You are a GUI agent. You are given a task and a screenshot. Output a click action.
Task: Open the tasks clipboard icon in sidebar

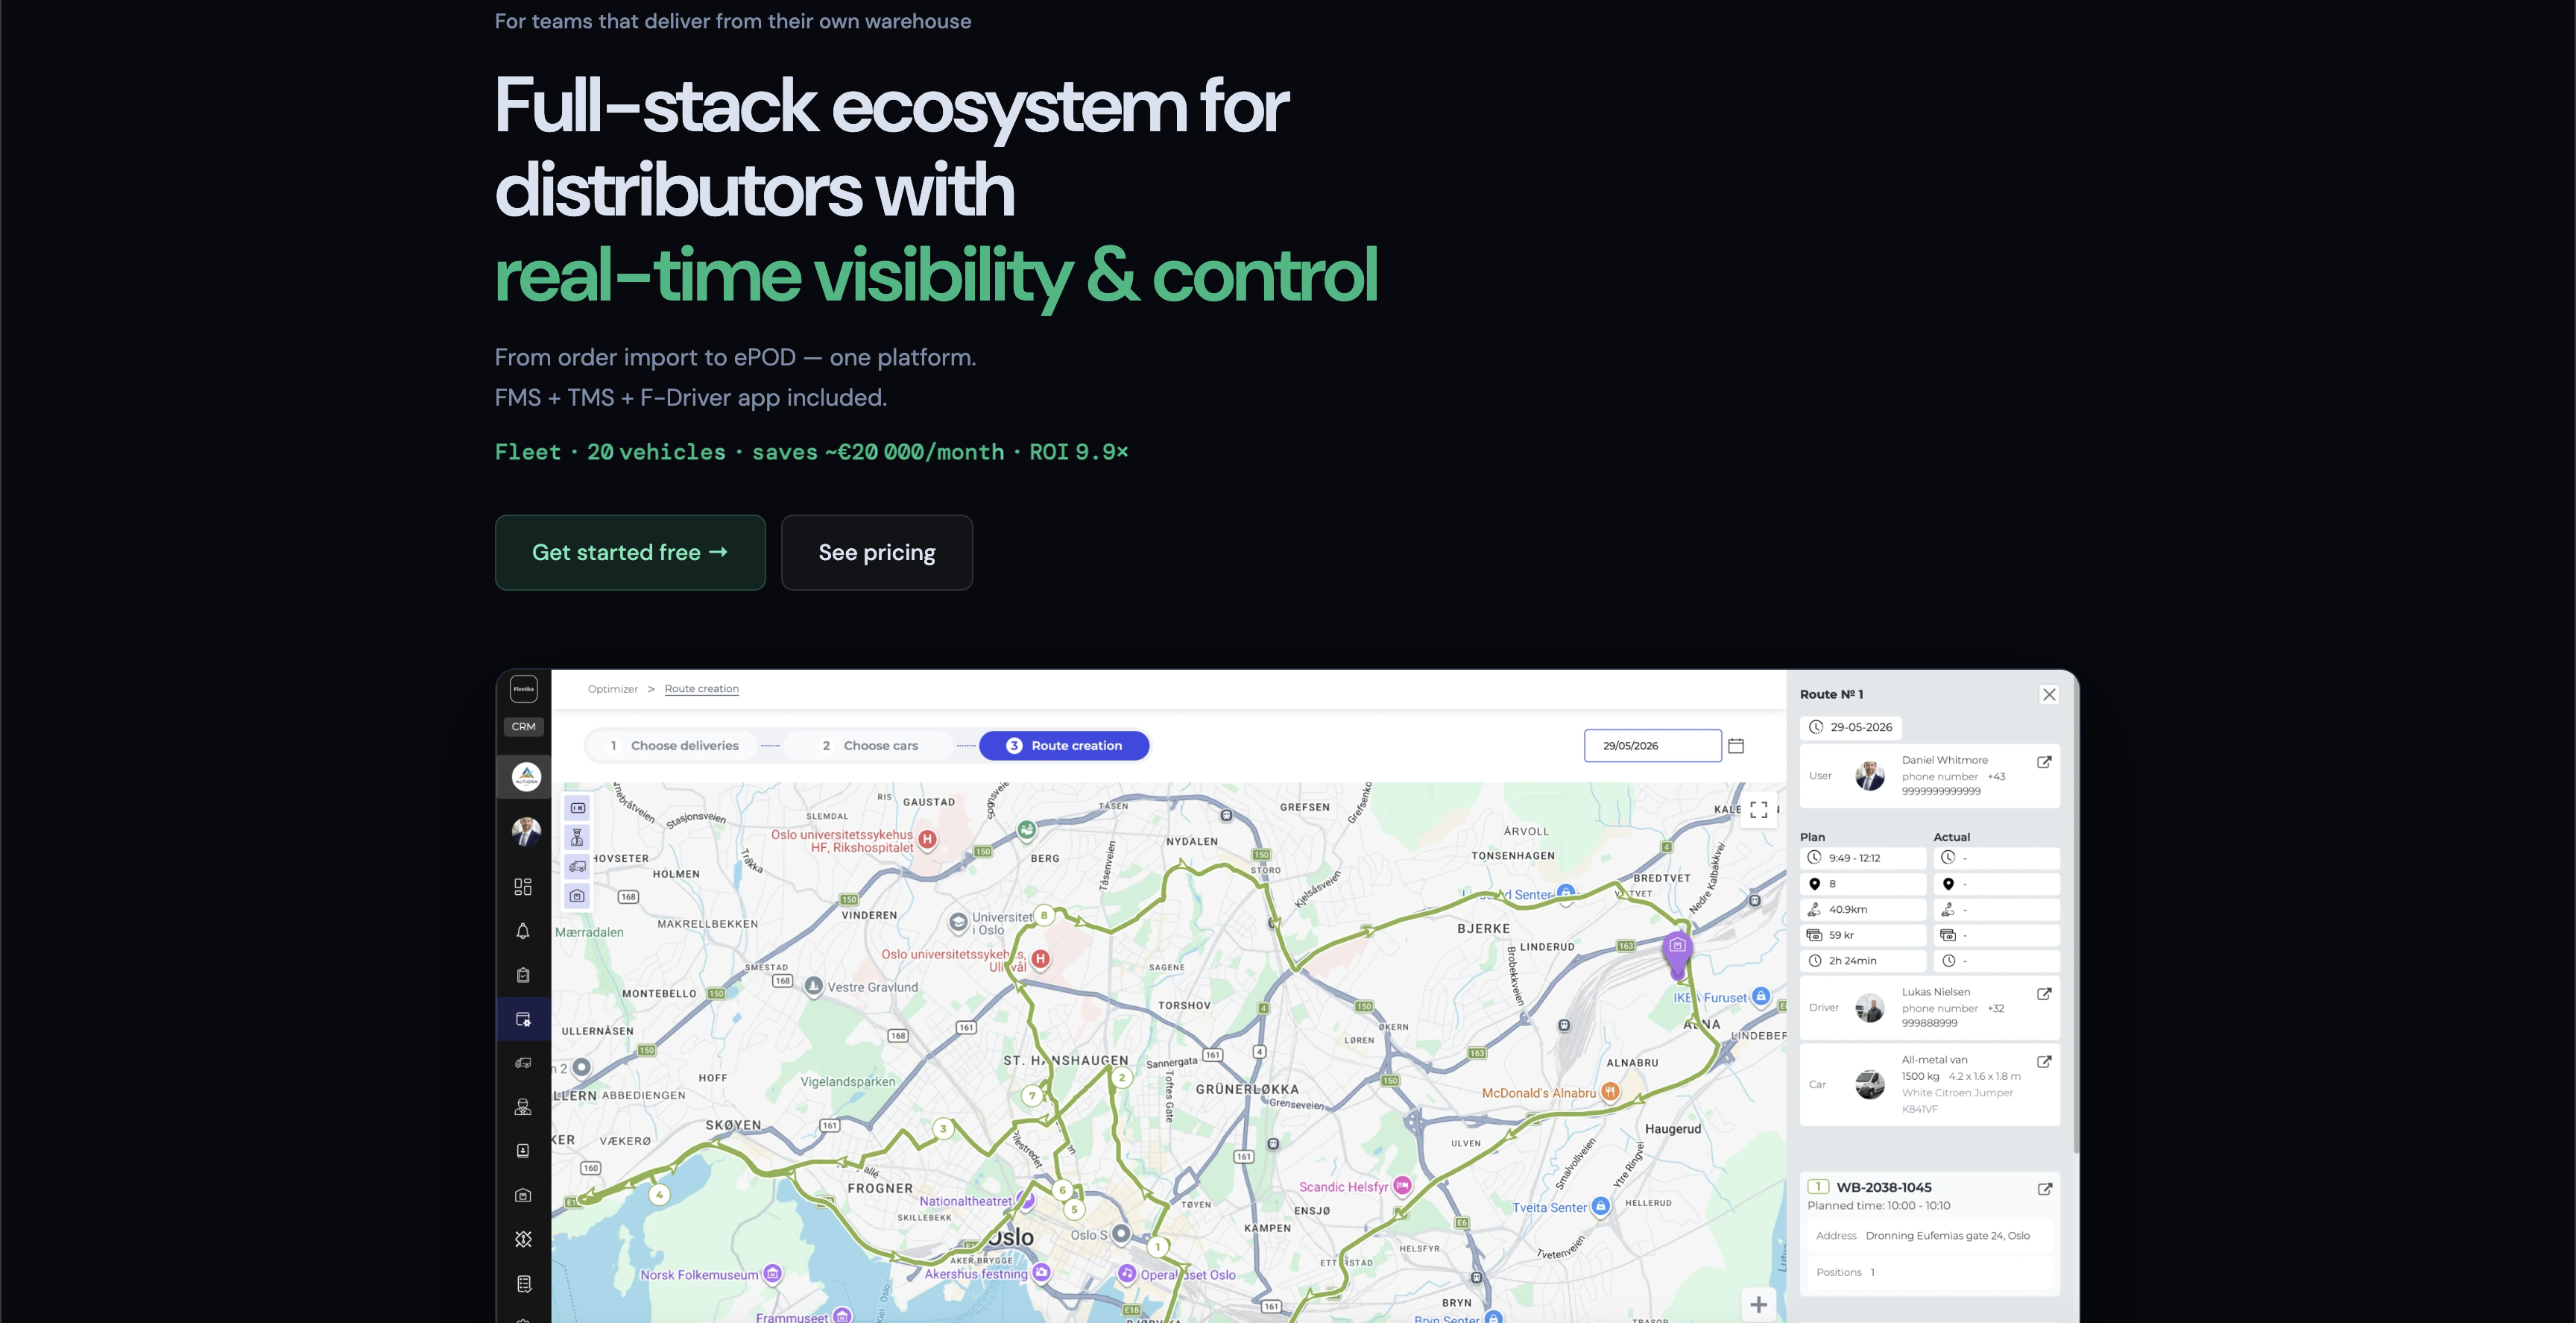[x=523, y=975]
